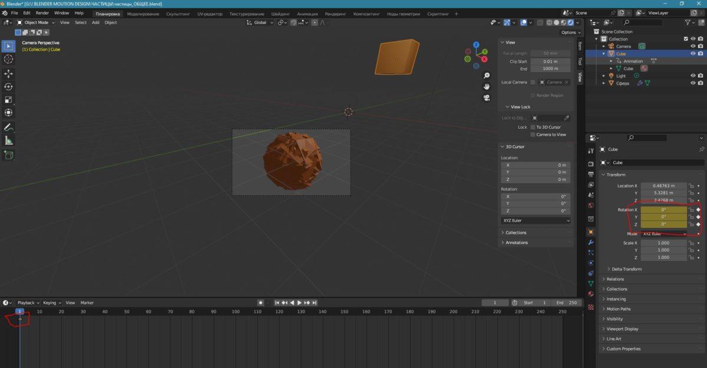Expand the Delta Transform section

(x=627, y=269)
